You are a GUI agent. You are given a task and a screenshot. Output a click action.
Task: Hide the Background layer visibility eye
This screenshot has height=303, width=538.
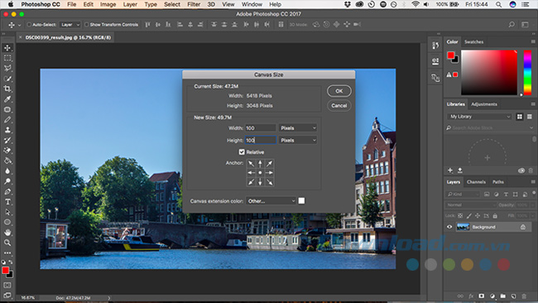449,227
